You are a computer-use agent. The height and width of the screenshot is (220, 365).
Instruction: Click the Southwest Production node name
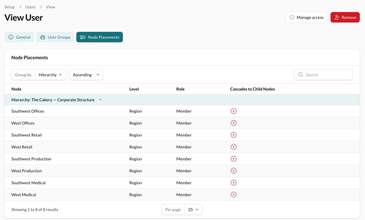(x=31, y=159)
